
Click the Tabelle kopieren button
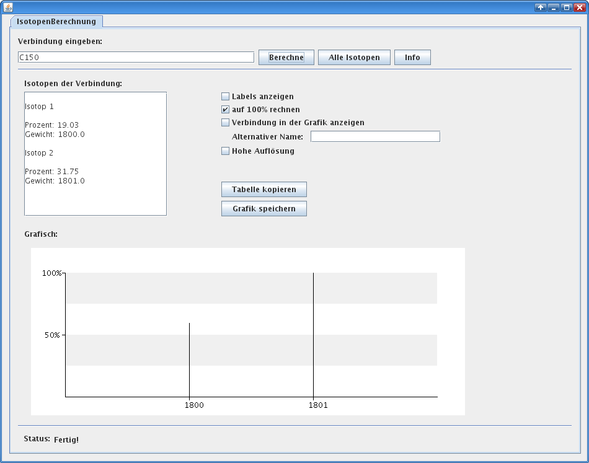click(x=263, y=189)
